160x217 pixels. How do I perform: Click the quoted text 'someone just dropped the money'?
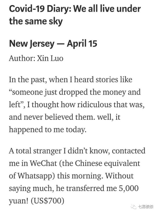pyautogui.click(x=69, y=92)
